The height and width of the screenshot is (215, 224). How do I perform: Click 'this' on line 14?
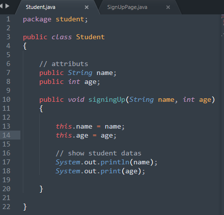click(64, 136)
